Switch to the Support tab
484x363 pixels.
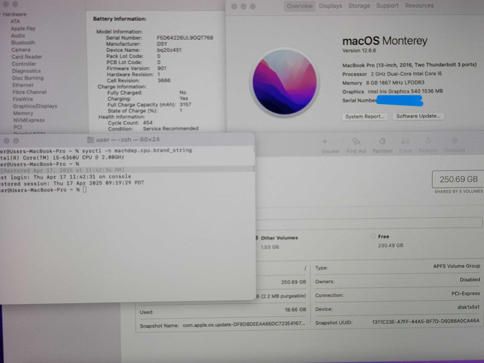pyautogui.click(x=387, y=5)
